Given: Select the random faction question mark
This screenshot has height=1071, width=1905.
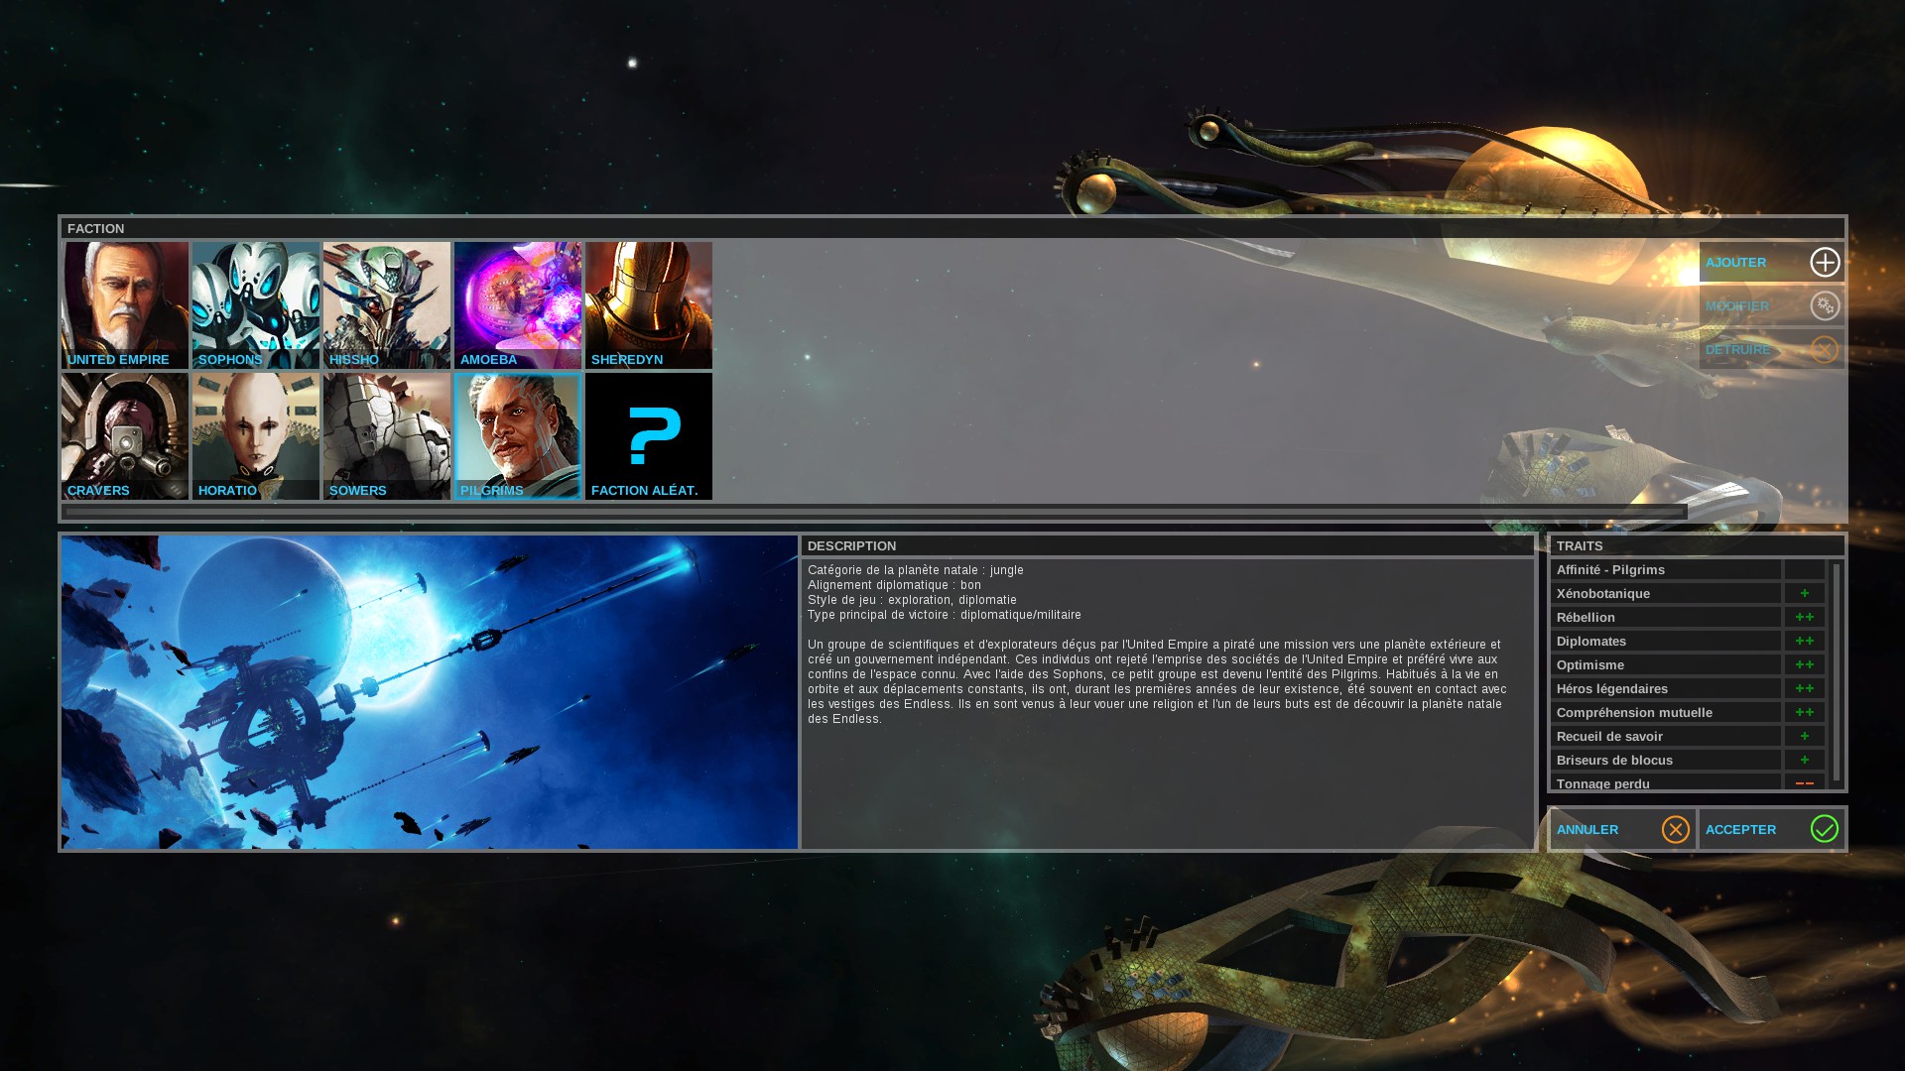Looking at the screenshot, I should coord(649,435).
